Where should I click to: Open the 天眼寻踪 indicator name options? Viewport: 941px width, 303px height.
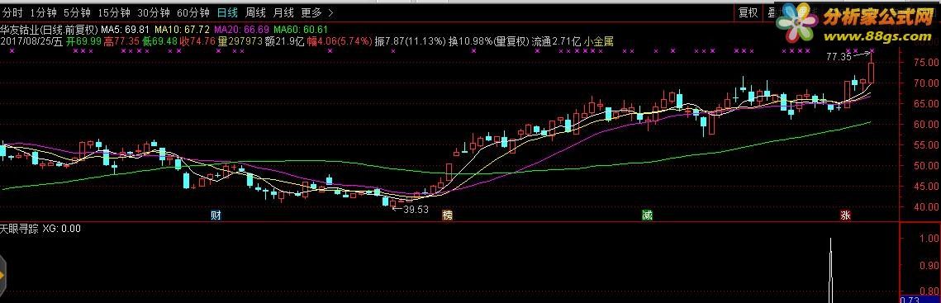tap(20, 229)
